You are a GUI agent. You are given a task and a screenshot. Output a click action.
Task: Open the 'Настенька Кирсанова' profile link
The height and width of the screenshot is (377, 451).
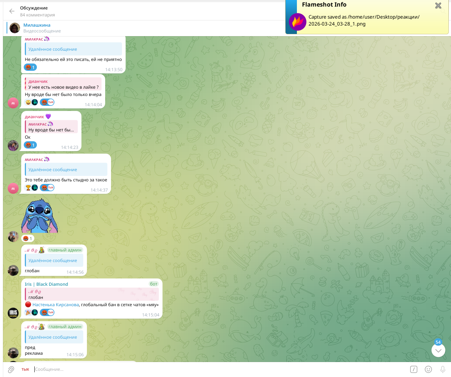pos(56,305)
